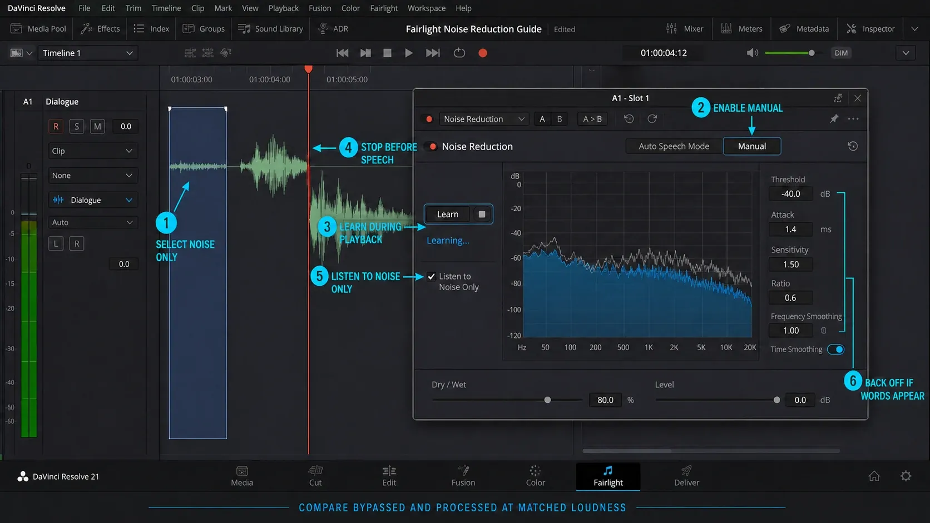
Task: Go to Resolve home project manager
Action: pos(874,476)
